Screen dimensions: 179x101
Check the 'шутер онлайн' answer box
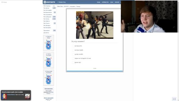tap(73, 54)
